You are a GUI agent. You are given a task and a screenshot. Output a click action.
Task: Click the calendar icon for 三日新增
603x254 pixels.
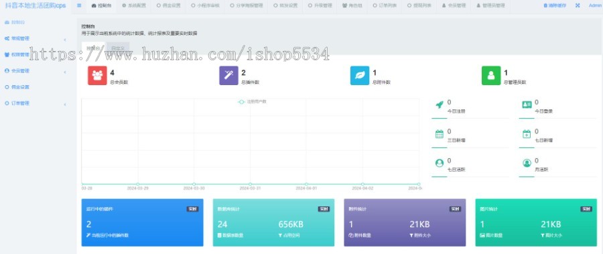[439, 134]
